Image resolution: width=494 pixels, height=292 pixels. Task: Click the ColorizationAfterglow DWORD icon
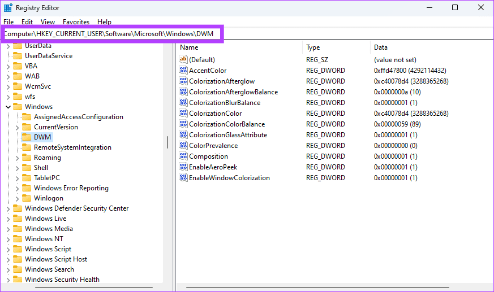pyautogui.click(x=183, y=81)
